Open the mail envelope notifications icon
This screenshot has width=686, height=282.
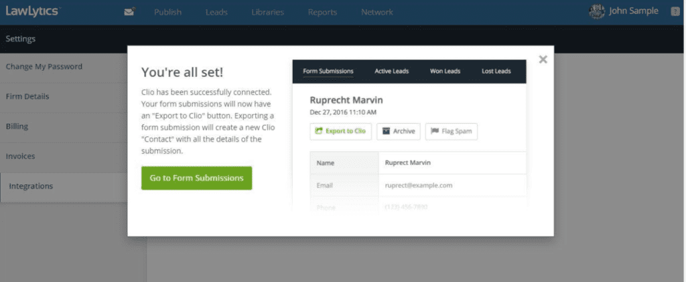tap(129, 12)
